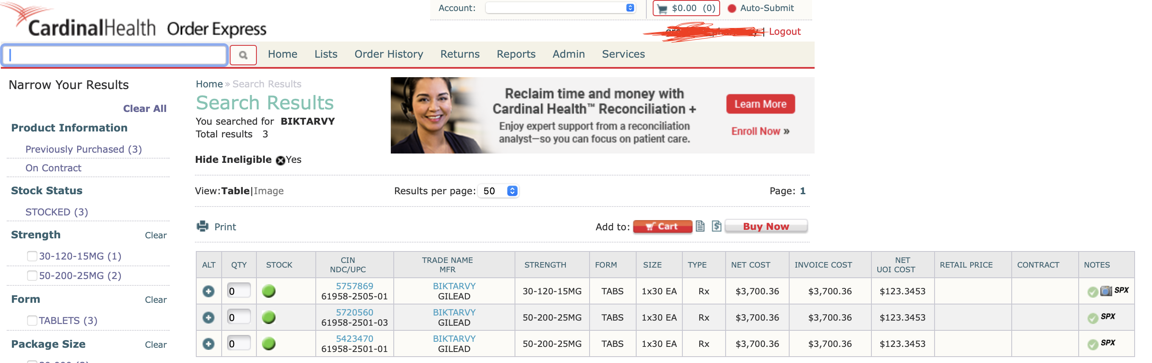Click the Learn More banner button
The image size is (1152, 363).
[760, 104]
